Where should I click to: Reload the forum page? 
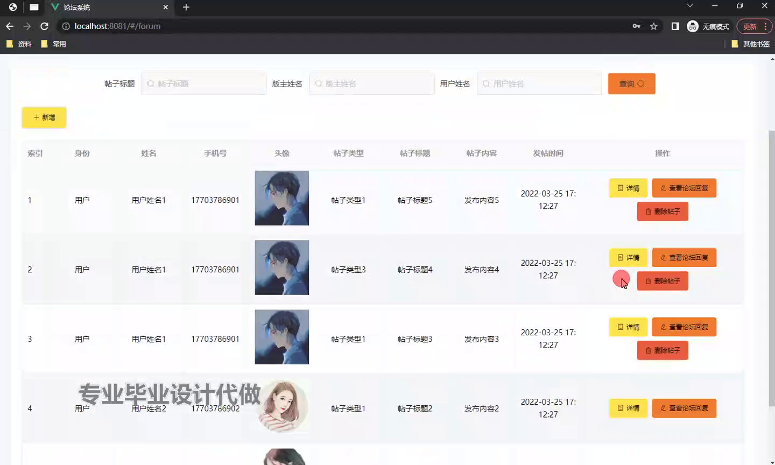(x=44, y=26)
